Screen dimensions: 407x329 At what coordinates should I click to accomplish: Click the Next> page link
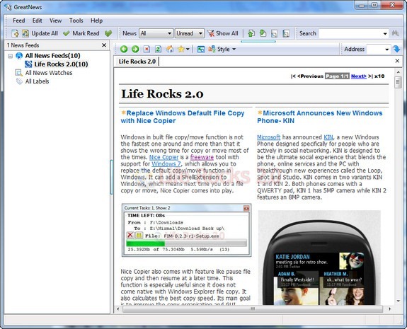pyautogui.click(x=359, y=76)
